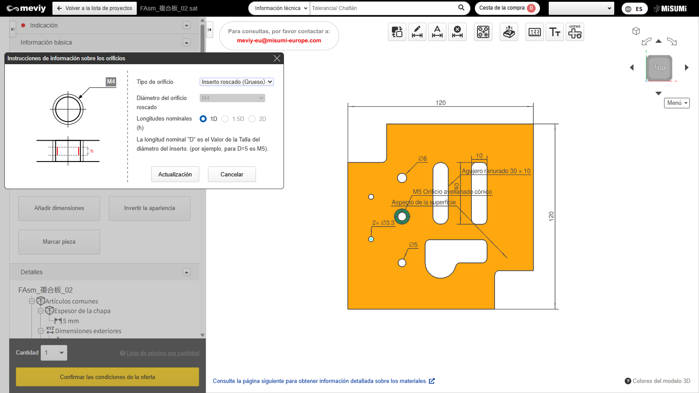Image resolution: width=699 pixels, height=393 pixels.
Task: Download the 6 views drawing
Action: pos(575,32)
